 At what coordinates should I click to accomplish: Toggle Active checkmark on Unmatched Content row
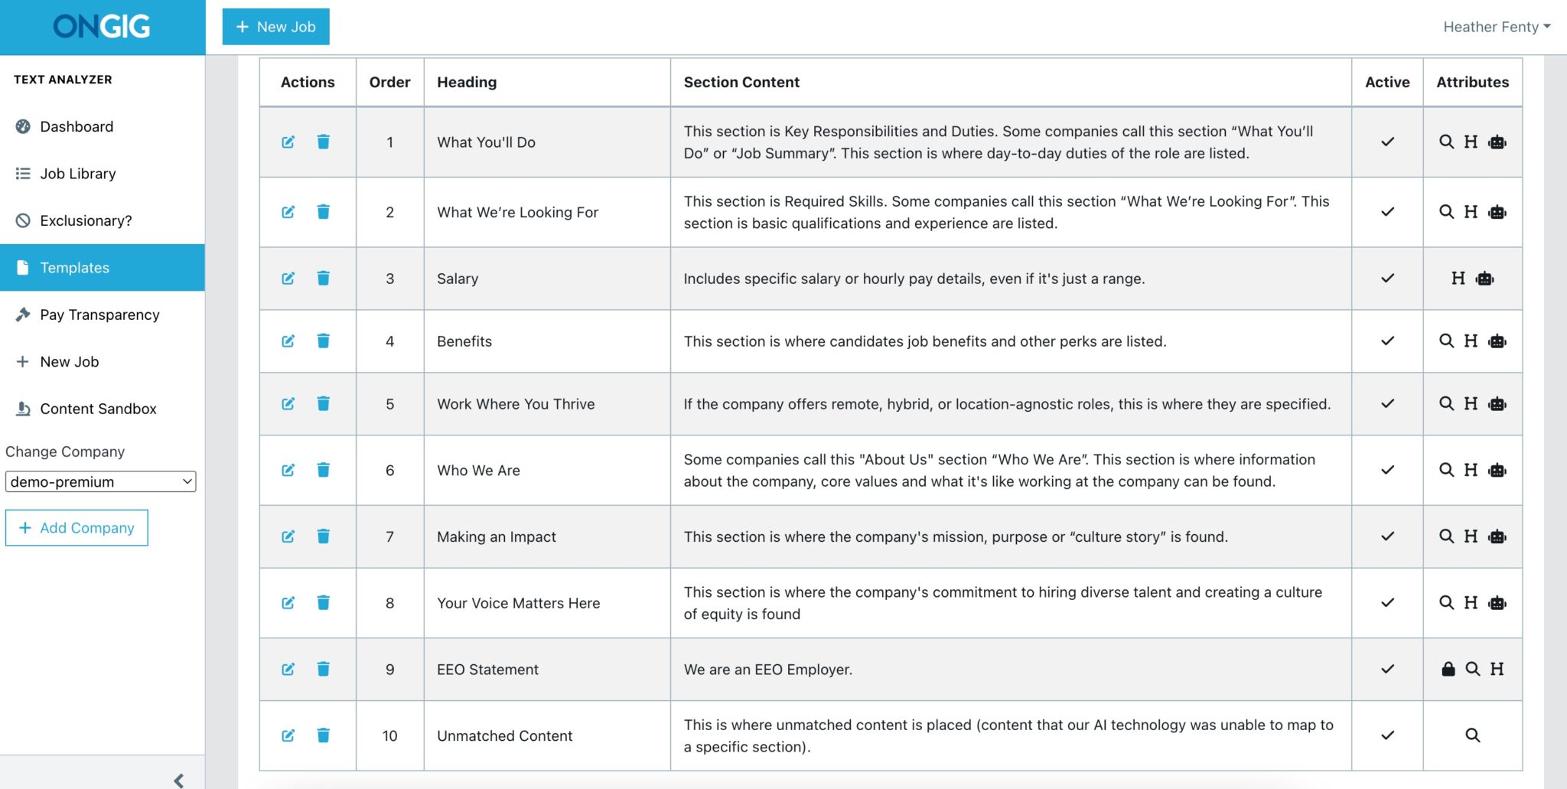(x=1386, y=735)
